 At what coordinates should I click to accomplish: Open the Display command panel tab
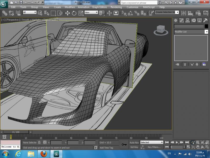[x=199, y=20]
